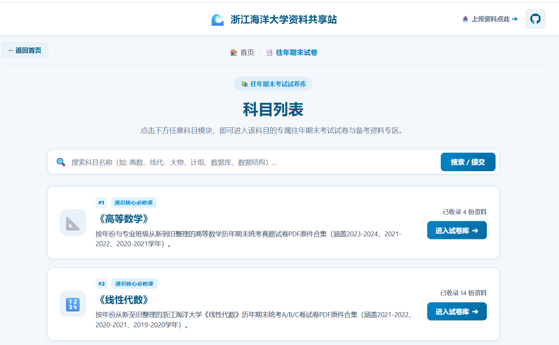Click the #2 rank badge
This screenshot has width=559, height=345.
click(x=102, y=284)
